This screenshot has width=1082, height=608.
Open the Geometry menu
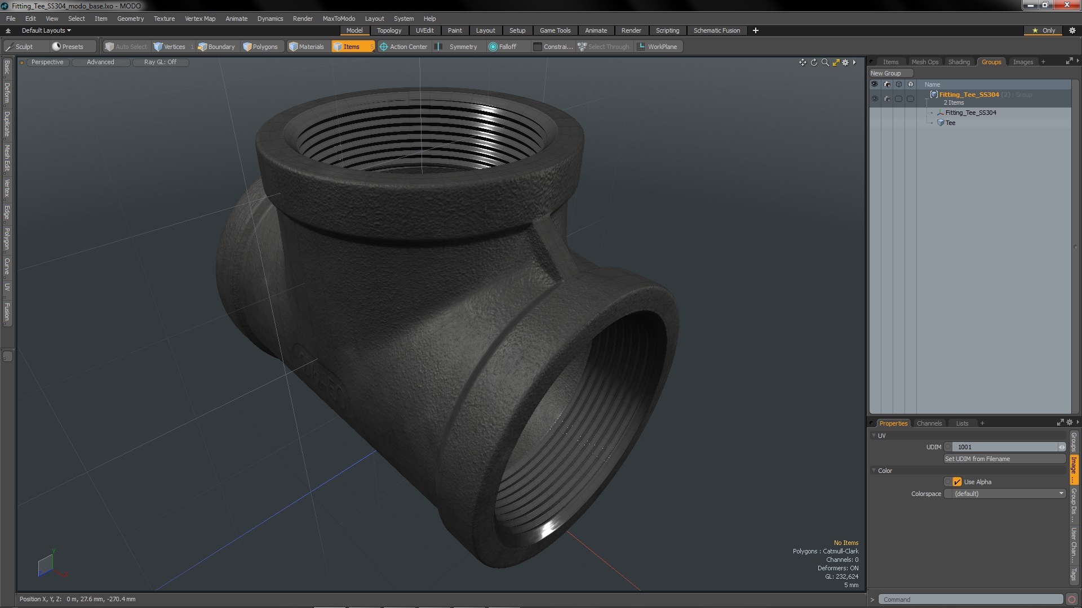[x=130, y=19]
